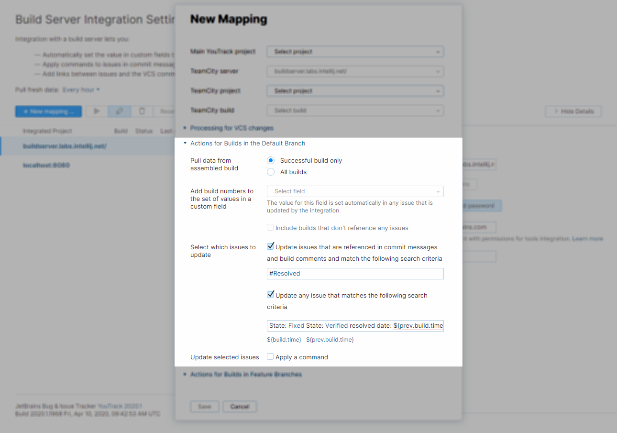This screenshot has height=433, width=617.
Task: Open the "Select field" custom field dropdown
Action: tap(355, 191)
